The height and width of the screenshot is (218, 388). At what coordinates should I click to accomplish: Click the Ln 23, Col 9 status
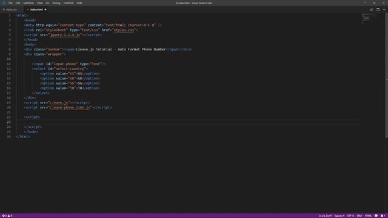pos(325,216)
